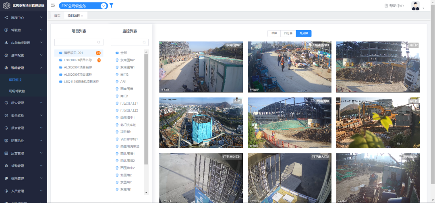Open the AR1 aerial video feed

coord(201,123)
